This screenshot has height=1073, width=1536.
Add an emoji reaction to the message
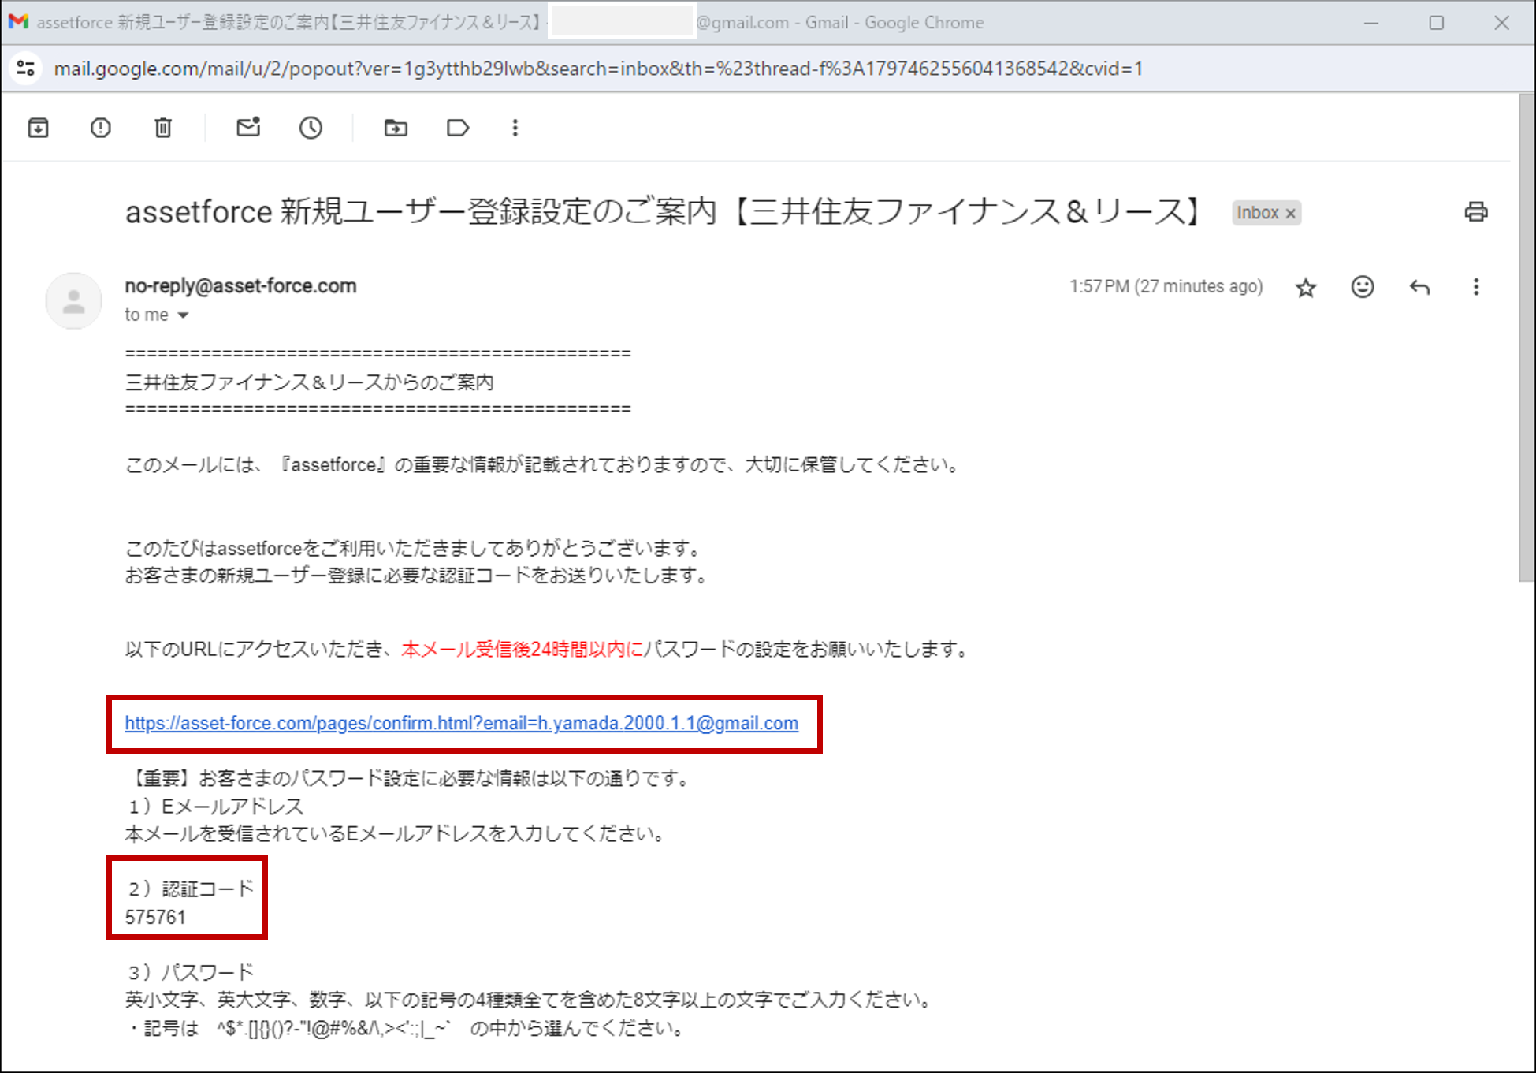1363,287
